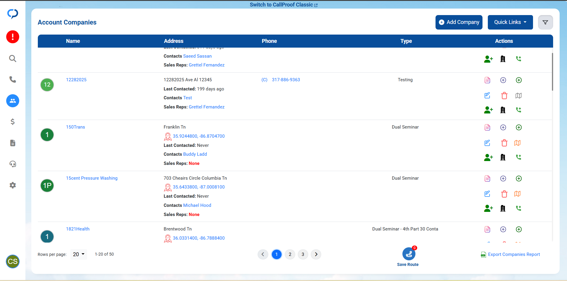Image resolution: width=567 pixels, height=281 pixels.
Task: Go to the previous page arrow
Action: point(263,254)
